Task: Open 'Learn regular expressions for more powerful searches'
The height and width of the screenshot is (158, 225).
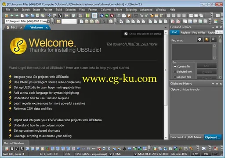Action: (49, 103)
